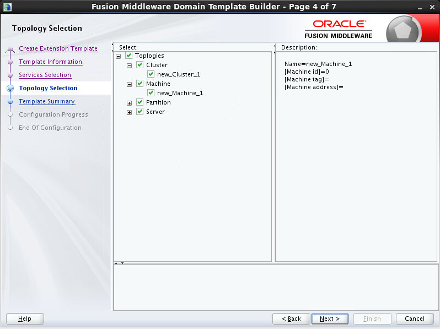Click the '[Machine tag]=' description line

point(307,80)
